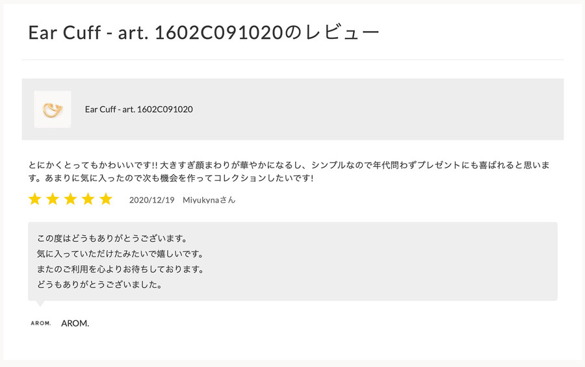Select the third yellow rating star
Image resolution: width=585 pixels, height=367 pixels.
(70, 199)
